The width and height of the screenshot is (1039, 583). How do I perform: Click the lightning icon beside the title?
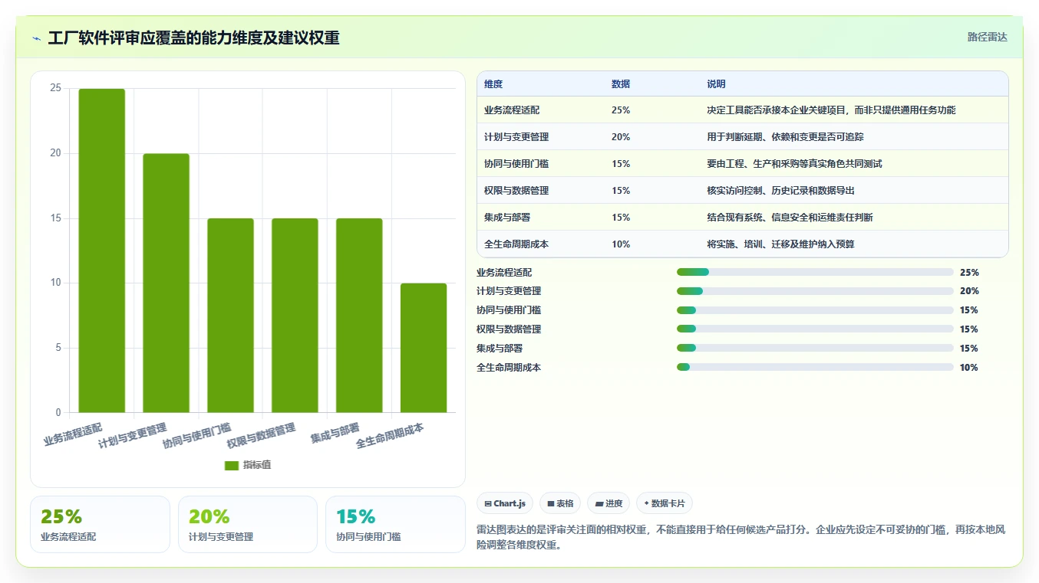[x=36, y=38]
